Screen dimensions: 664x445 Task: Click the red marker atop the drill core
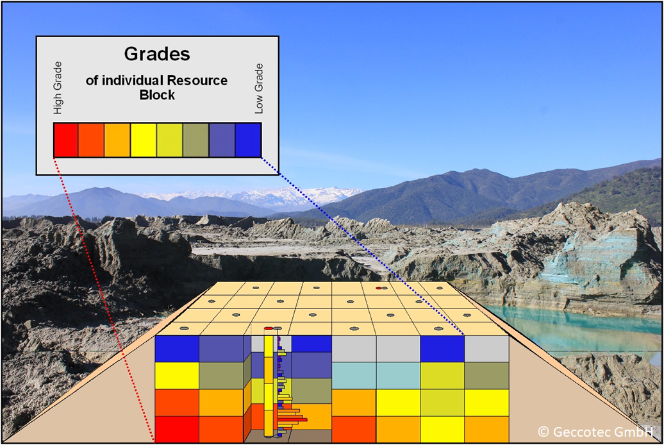coord(268,328)
